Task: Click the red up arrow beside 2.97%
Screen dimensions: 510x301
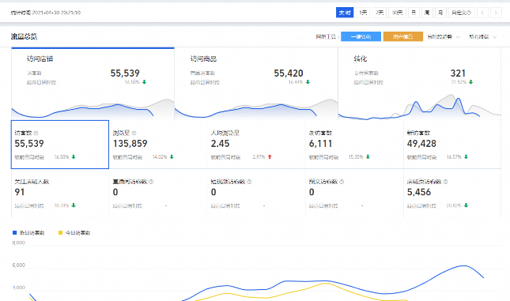Action: point(270,157)
